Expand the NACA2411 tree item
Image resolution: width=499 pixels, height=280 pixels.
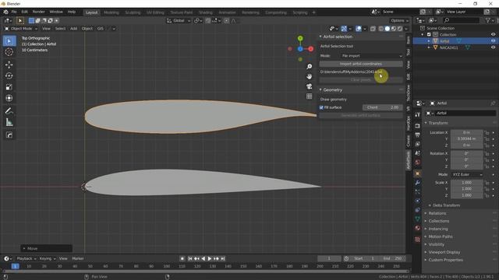429,47
